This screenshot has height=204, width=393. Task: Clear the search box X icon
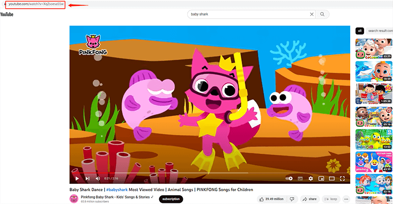pyautogui.click(x=311, y=14)
